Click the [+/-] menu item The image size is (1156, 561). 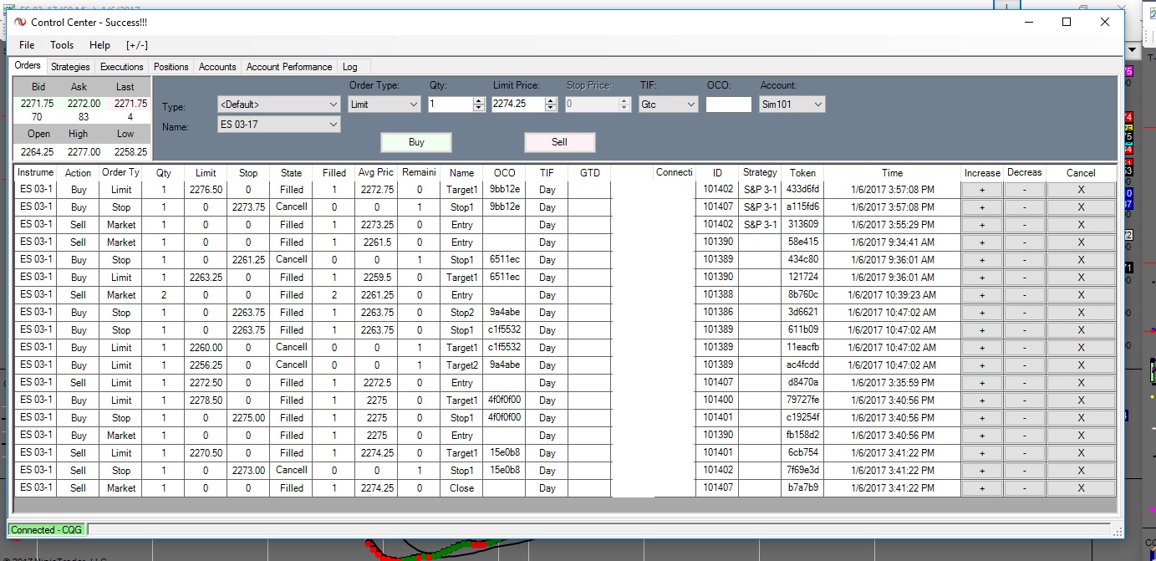[x=137, y=45]
